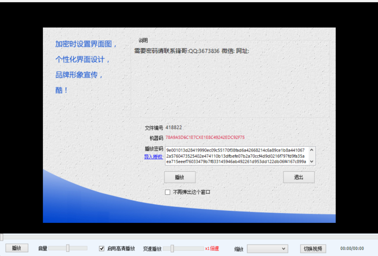The image size is (378, 256).
Task: Click the red x1倍速 speed label
Action: point(212,249)
